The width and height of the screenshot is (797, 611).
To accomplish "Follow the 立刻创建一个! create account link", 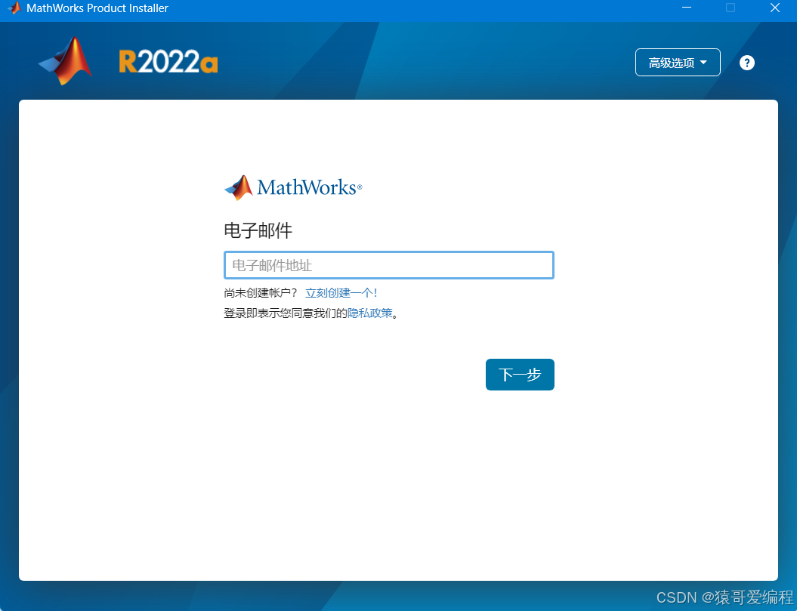I will pos(341,293).
